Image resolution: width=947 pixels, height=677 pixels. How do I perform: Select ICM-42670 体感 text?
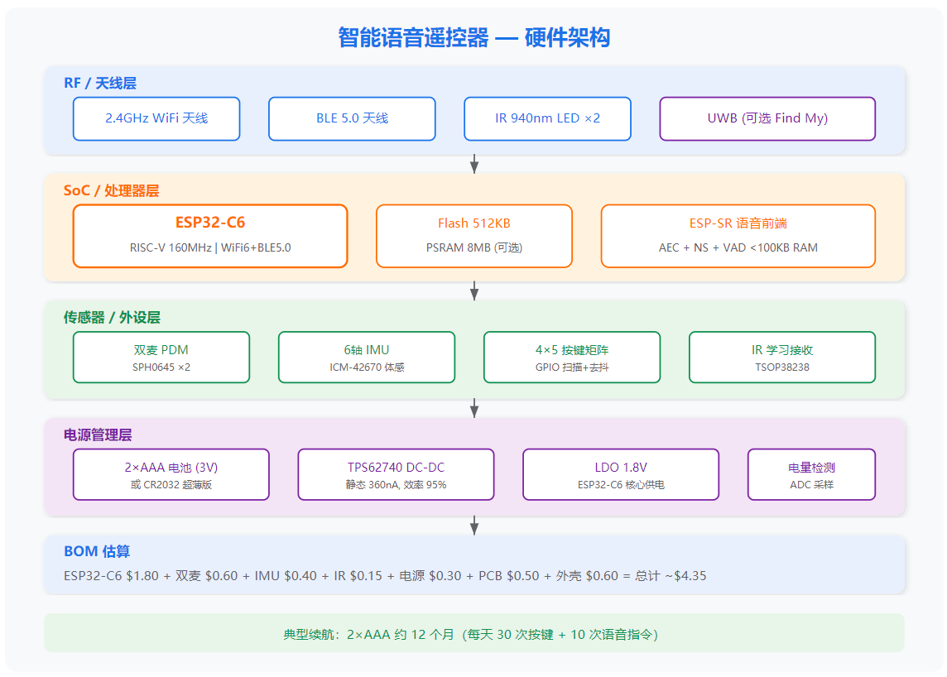367,367
